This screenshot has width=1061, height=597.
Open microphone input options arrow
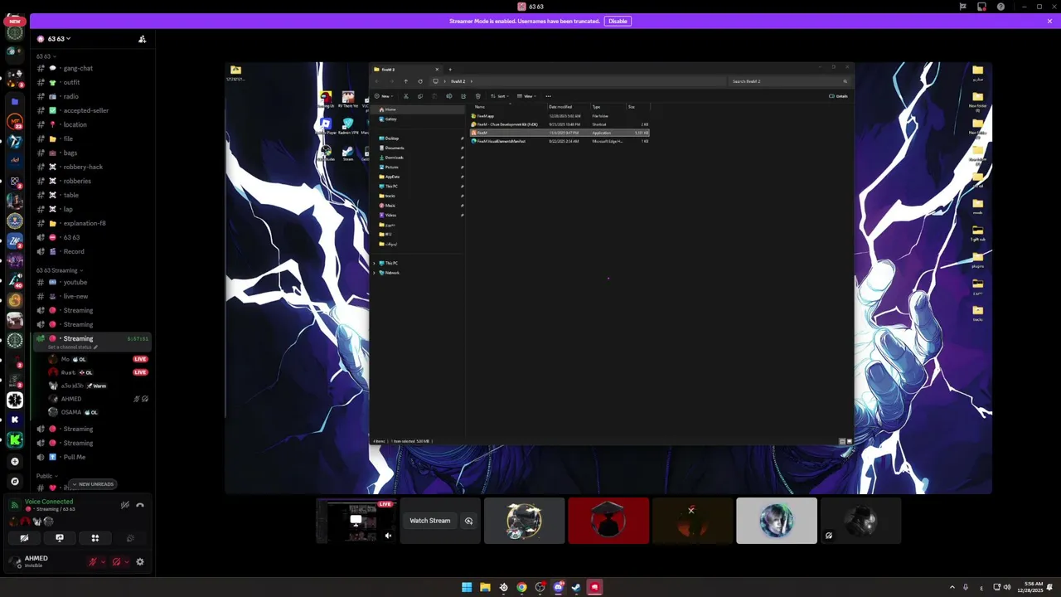[x=103, y=562]
